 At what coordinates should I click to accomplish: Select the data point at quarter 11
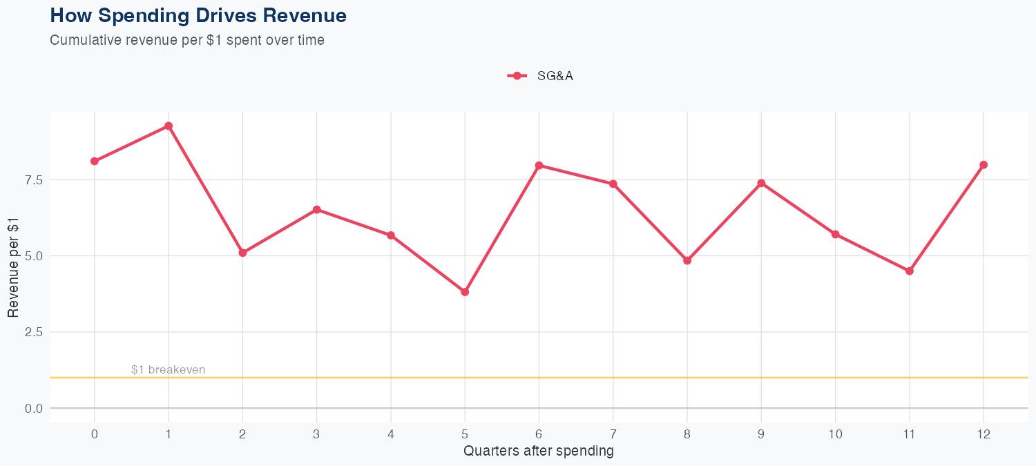(910, 271)
